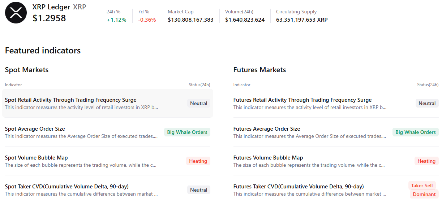Image resolution: width=442 pixels, height=205 pixels.
Task: Click the Spot Markets heading
Action: click(x=27, y=70)
